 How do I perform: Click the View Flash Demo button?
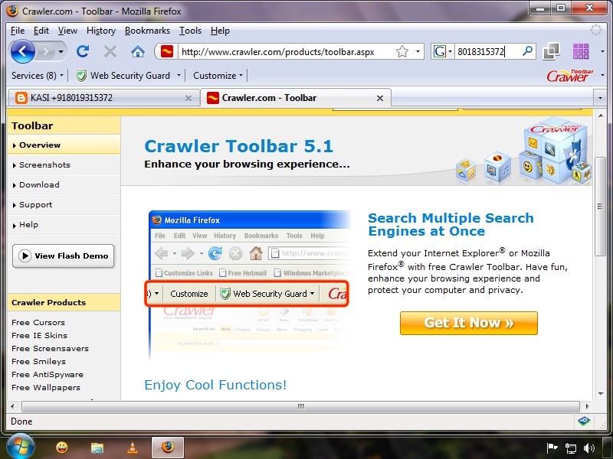click(x=64, y=256)
